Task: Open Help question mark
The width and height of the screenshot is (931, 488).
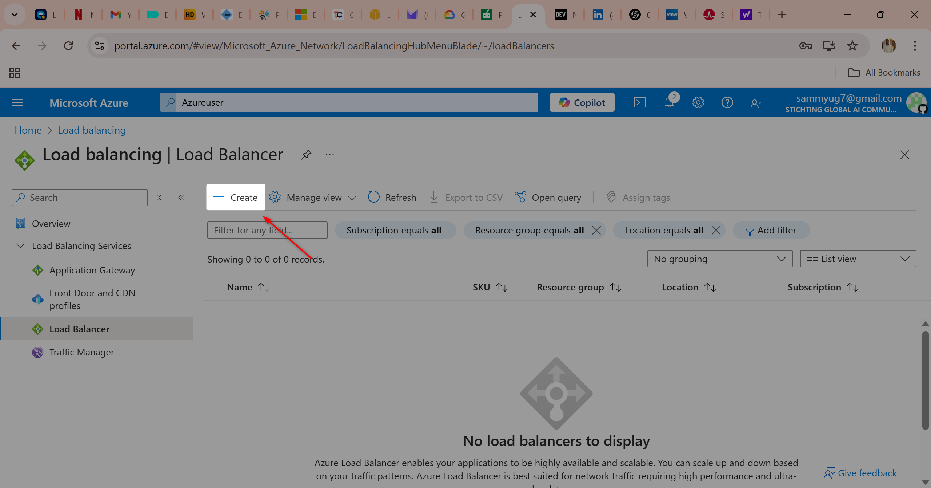Action: 727,102
